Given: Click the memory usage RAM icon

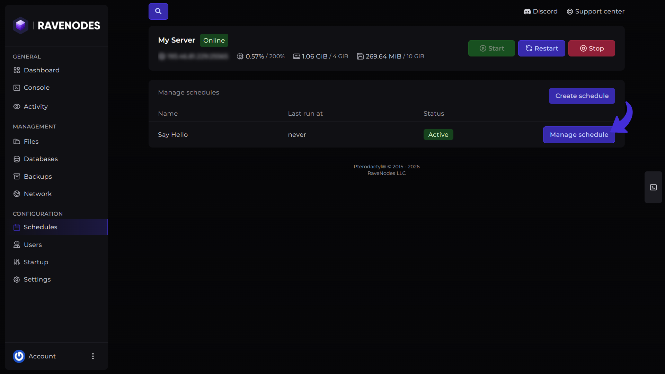Looking at the screenshot, I should 296,56.
